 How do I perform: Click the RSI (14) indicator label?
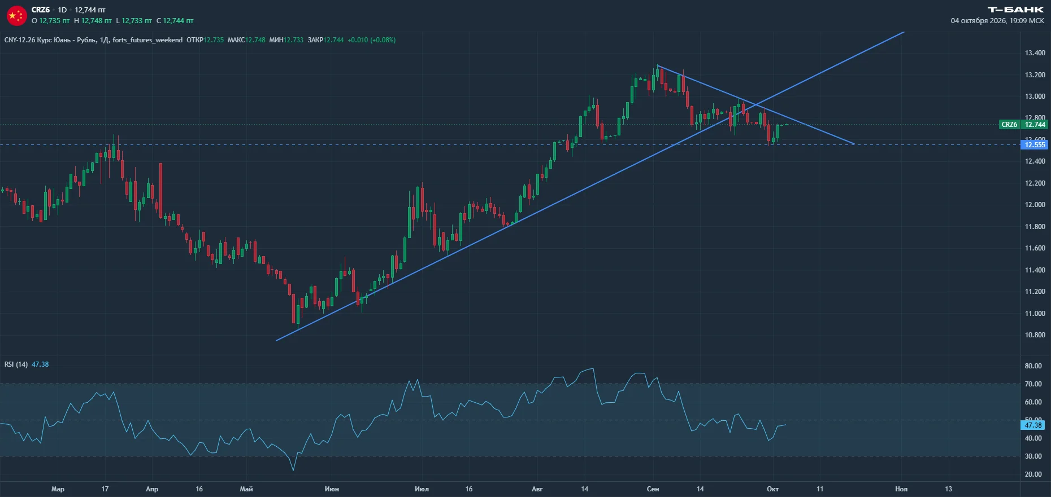coord(16,364)
